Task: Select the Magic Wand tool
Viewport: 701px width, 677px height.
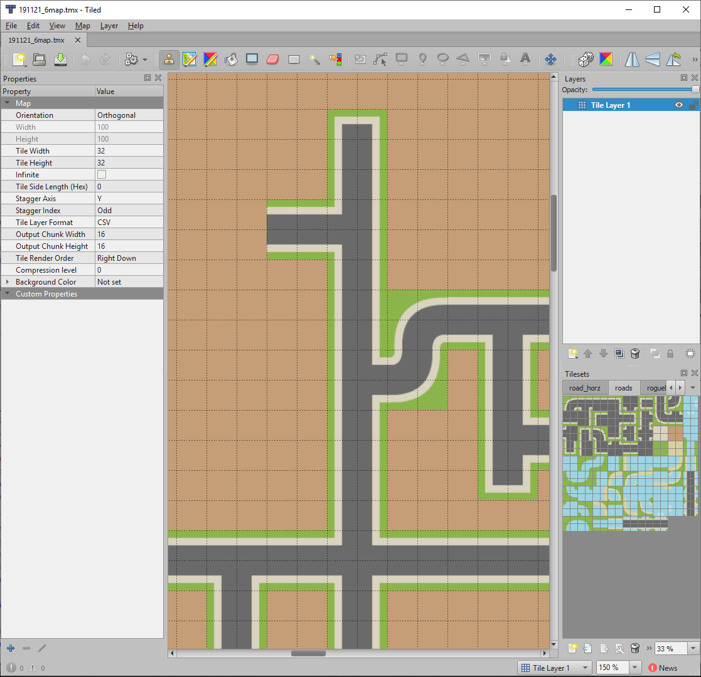Action: point(314,59)
